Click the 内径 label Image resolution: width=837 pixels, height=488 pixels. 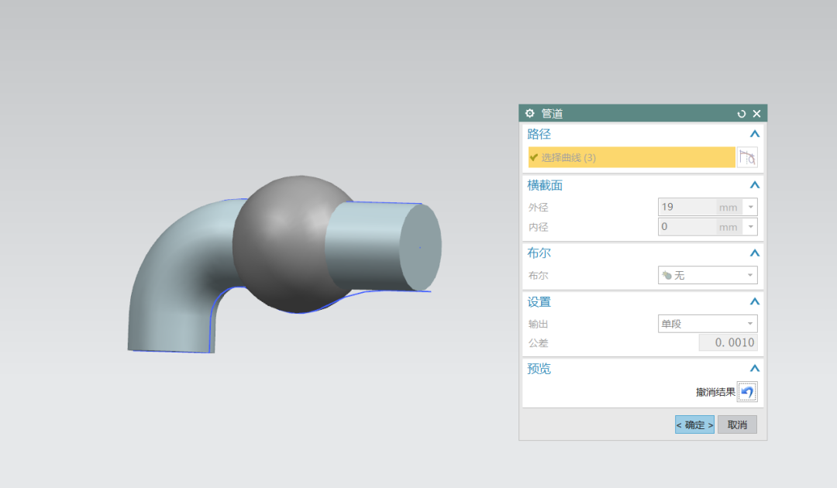tap(538, 227)
